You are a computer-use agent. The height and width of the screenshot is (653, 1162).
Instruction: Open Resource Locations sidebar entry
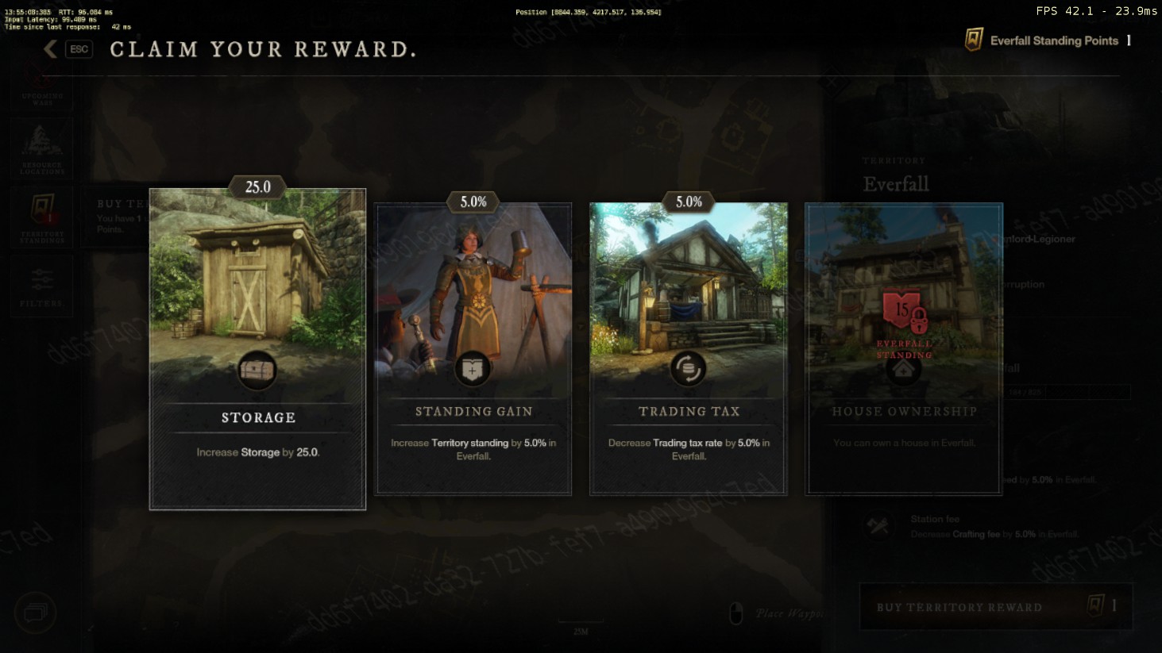click(42, 149)
